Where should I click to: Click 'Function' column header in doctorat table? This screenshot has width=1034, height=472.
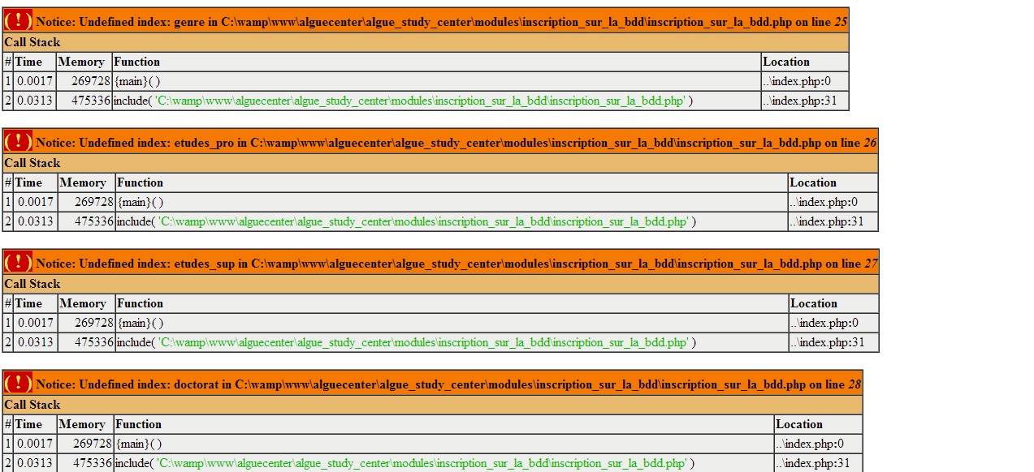(x=138, y=424)
